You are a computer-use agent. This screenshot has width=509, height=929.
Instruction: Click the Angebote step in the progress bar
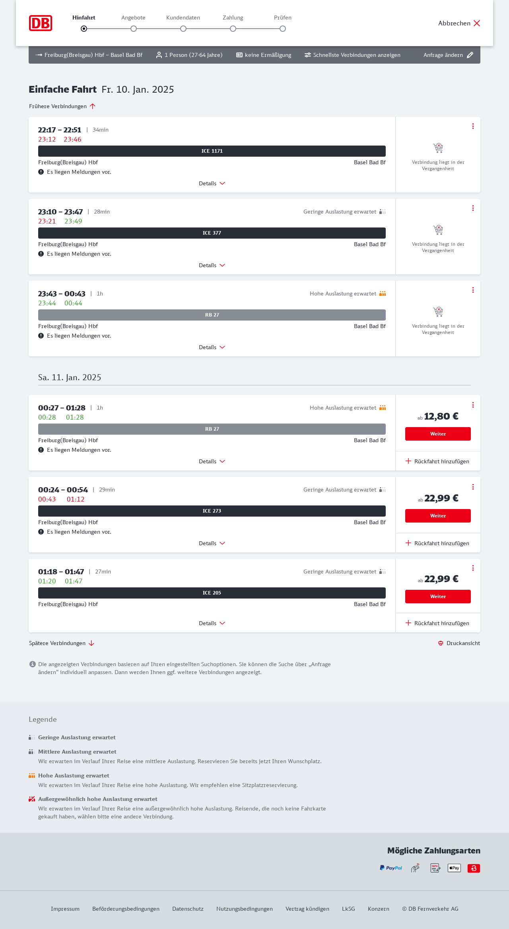(x=134, y=28)
